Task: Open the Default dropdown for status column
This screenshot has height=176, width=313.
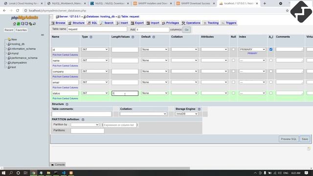Action: (155, 93)
